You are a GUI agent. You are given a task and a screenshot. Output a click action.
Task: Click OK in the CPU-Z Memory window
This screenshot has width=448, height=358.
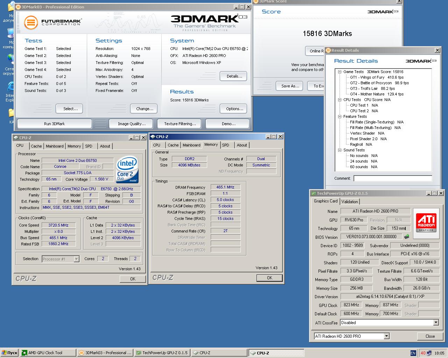(269, 278)
